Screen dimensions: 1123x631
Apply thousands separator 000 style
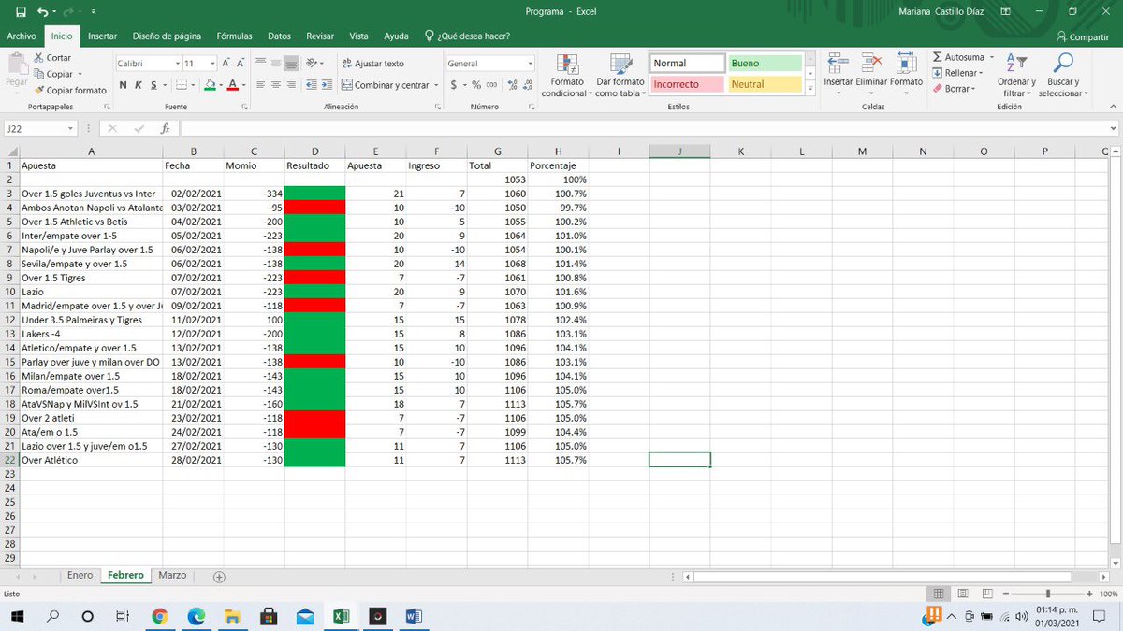click(491, 85)
